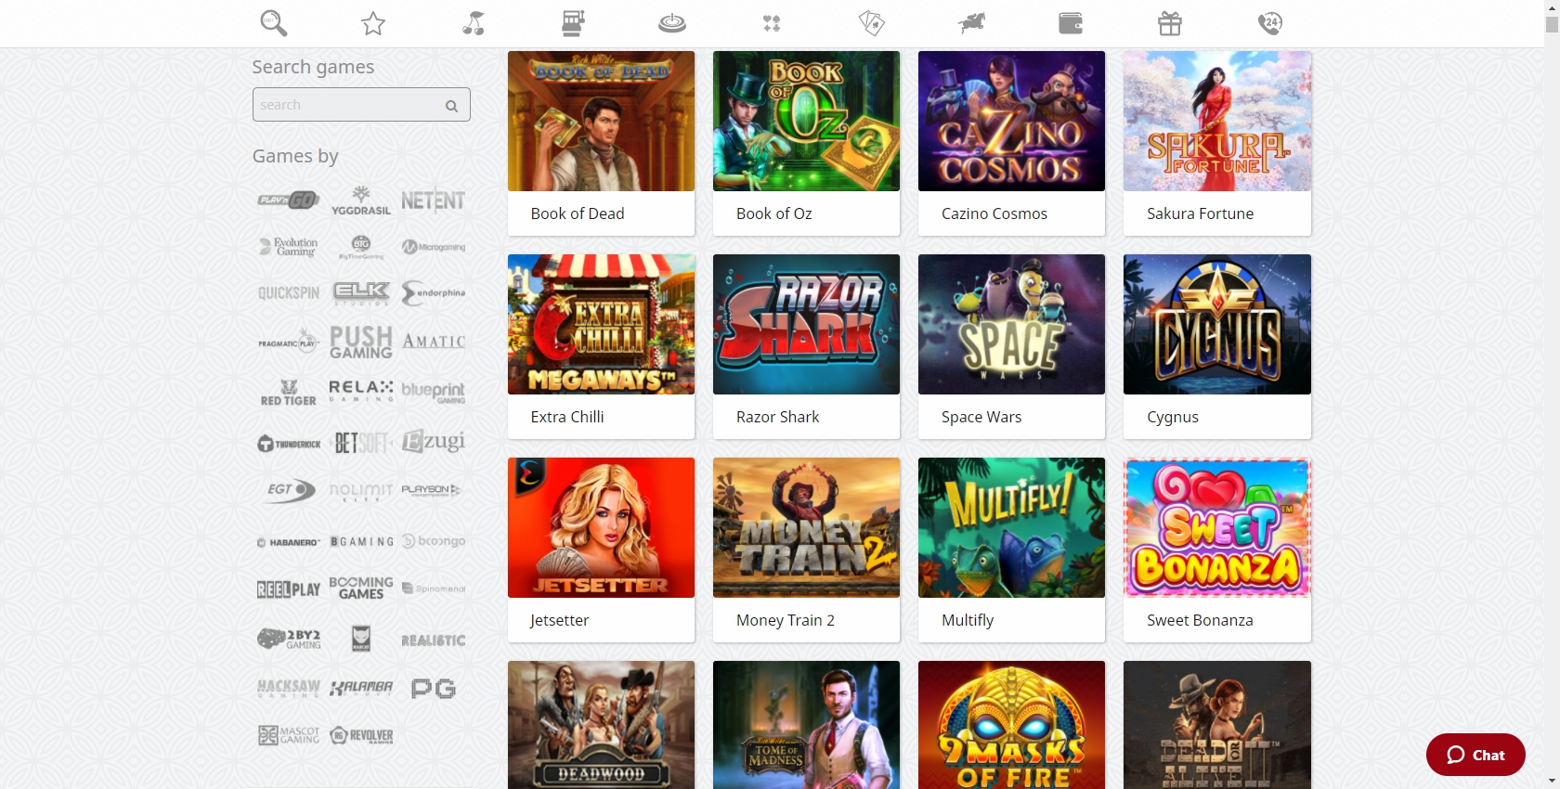The width and height of the screenshot is (1560, 789).
Task: Filter games by Play'n GO logo
Action: (x=289, y=200)
